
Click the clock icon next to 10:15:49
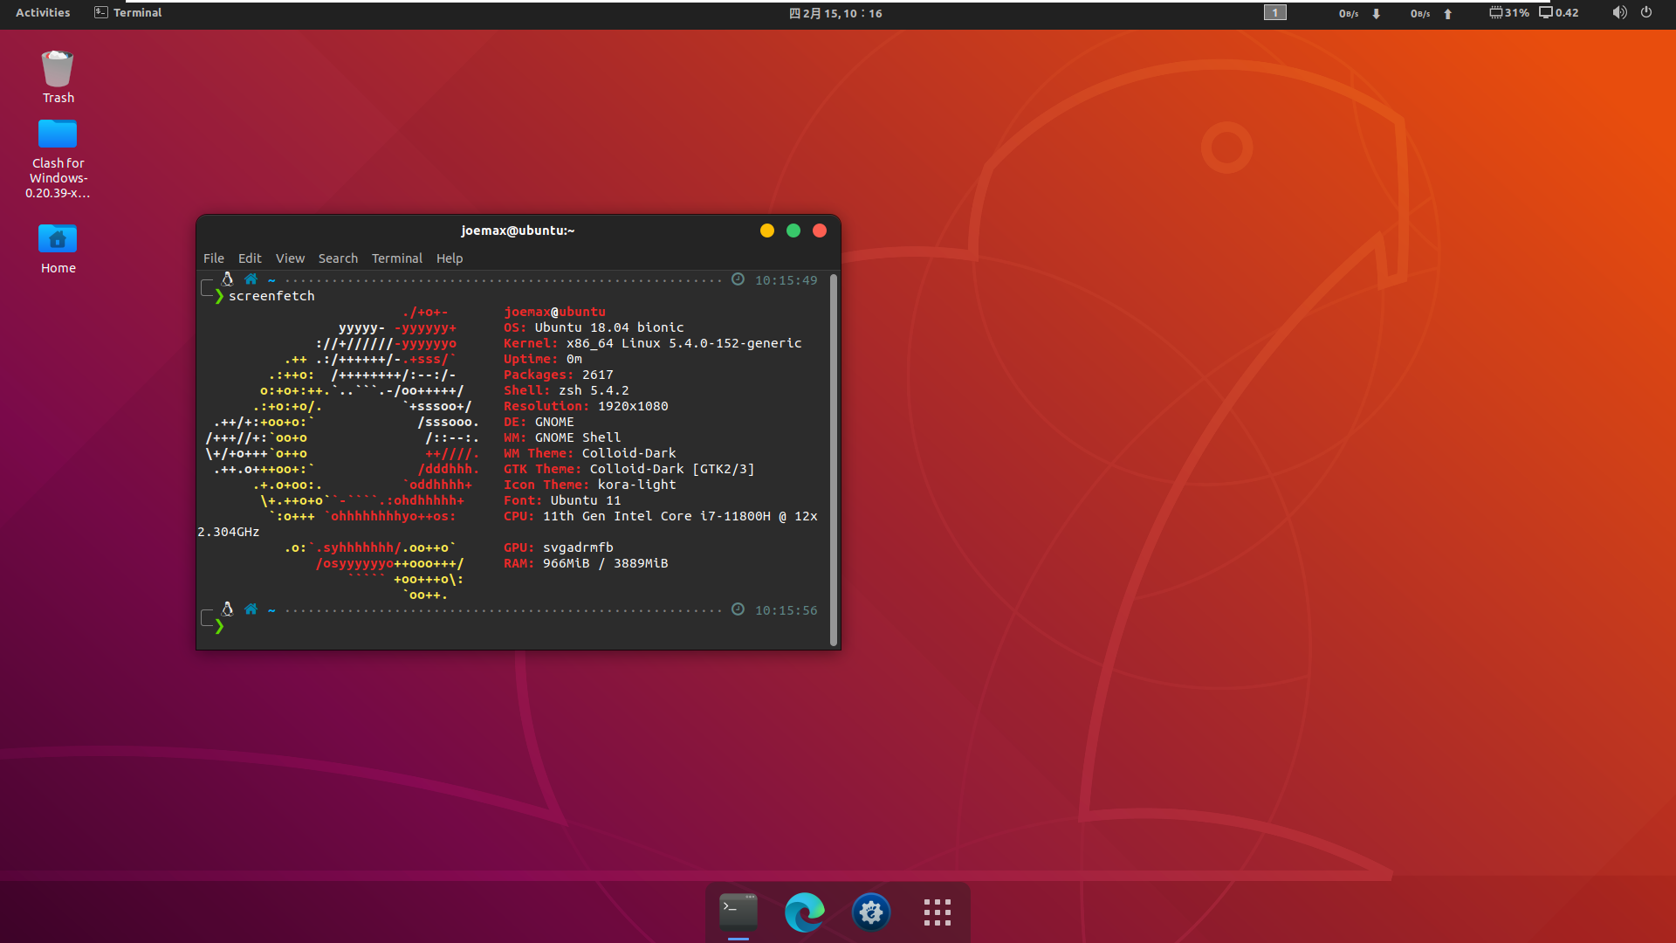738,279
